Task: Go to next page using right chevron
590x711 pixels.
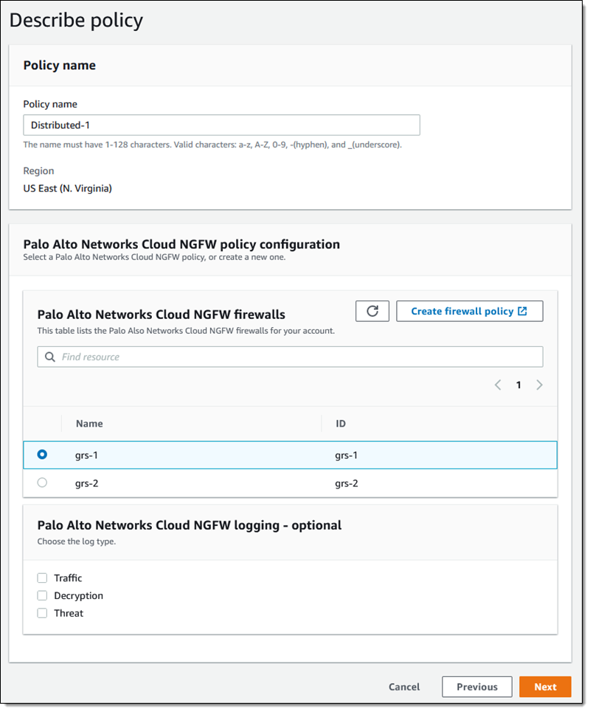Action: (x=539, y=385)
